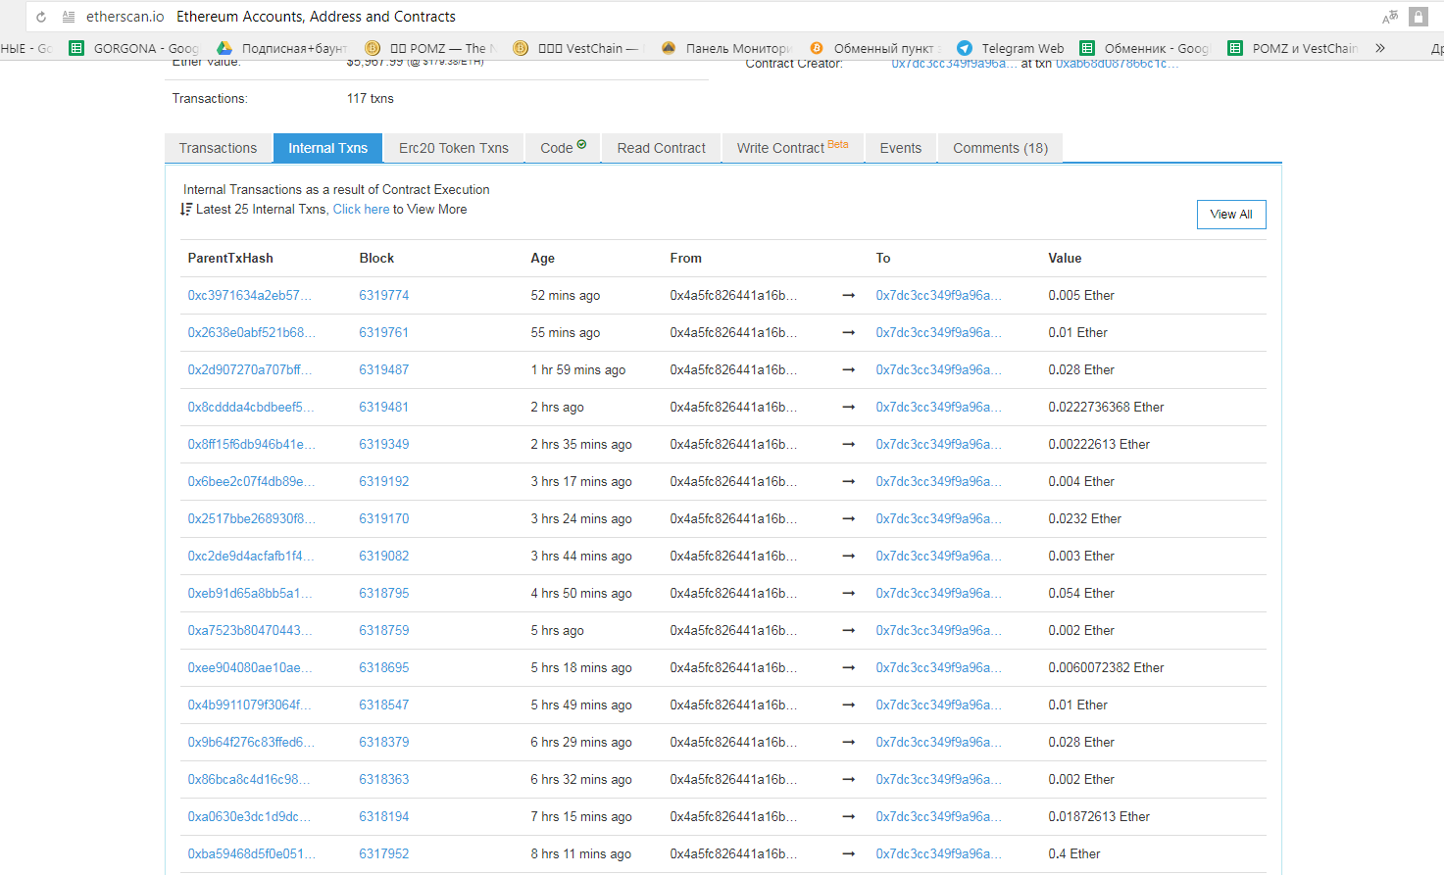
Task: Open the Подписная+баунт Drive bookmark
Action: tap(282, 48)
